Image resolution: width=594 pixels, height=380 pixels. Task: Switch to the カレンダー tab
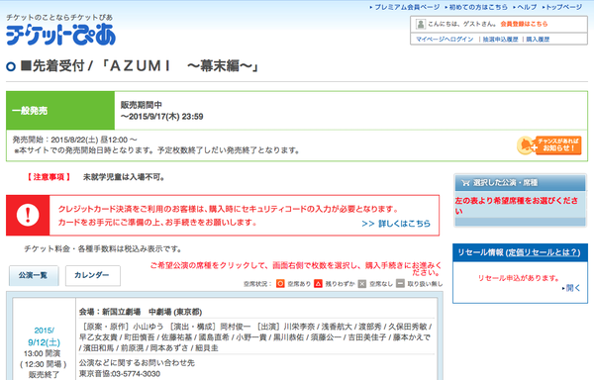coord(93,275)
